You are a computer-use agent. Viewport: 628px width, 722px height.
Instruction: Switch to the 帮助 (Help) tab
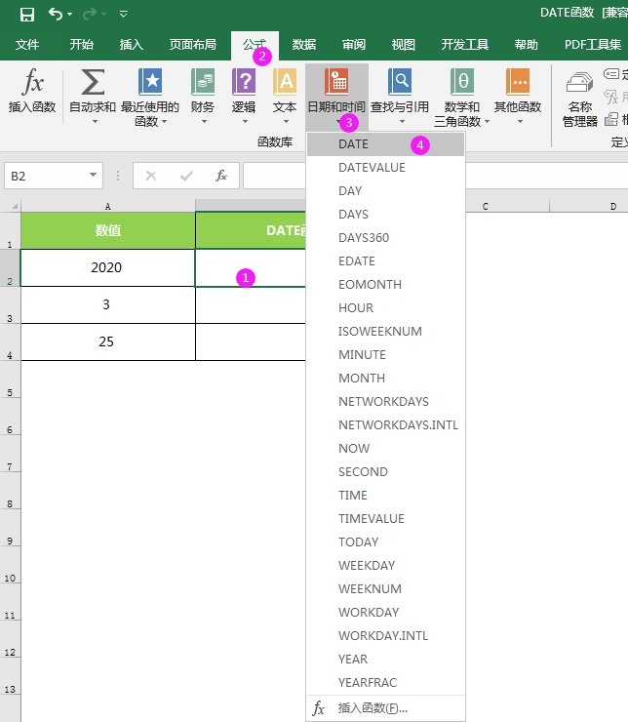pyautogui.click(x=527, y=45)
